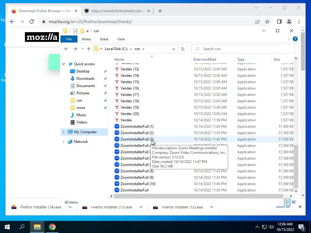
Task: Open the View ribbon tab
Action: [121, 39]
